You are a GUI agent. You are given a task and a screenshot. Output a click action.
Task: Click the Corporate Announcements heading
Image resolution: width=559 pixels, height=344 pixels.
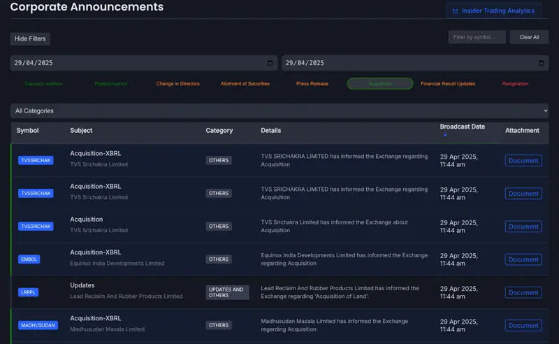click(87, 7)
